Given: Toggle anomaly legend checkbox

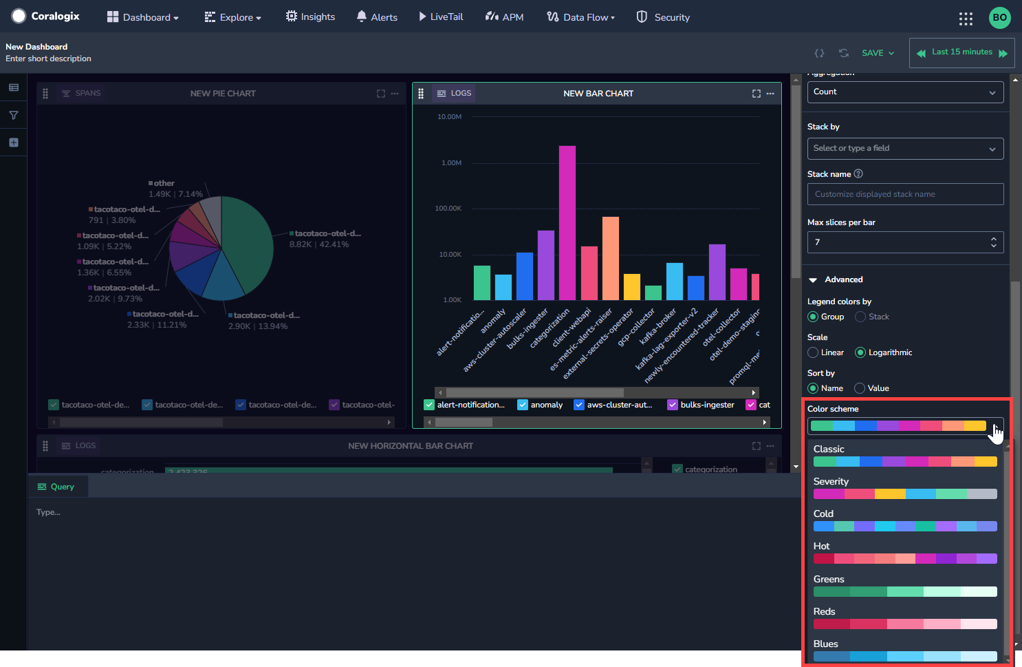Looking at the screenshot, I should coord(523,405).
